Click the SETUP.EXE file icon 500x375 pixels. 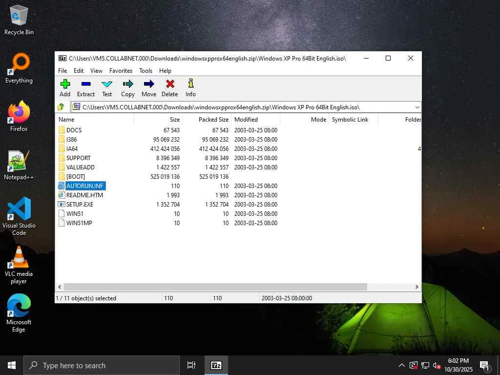click(62, 204)
